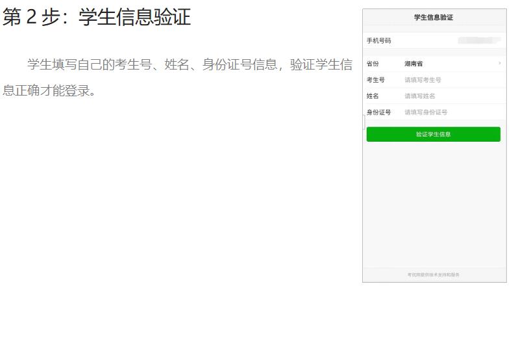Click the blurred phone number value

[x=479, y=40]
